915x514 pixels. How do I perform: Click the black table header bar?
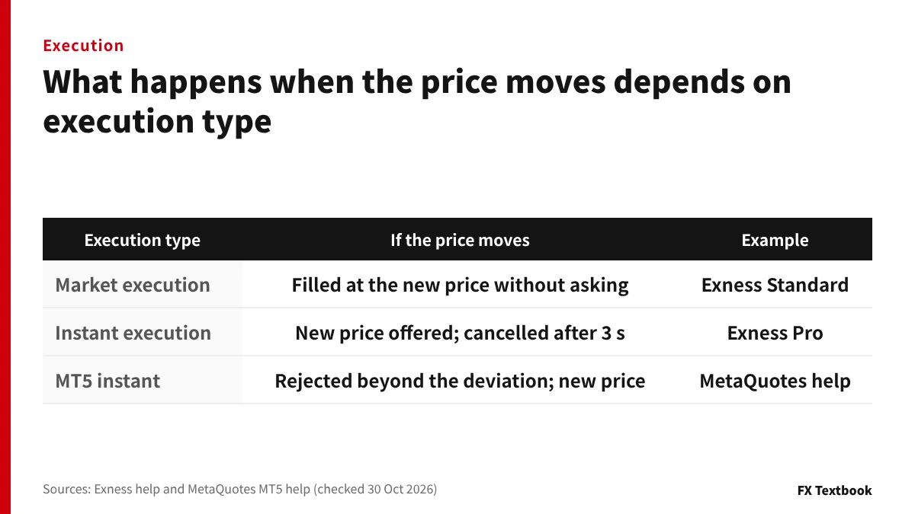[x=457, y=239]
